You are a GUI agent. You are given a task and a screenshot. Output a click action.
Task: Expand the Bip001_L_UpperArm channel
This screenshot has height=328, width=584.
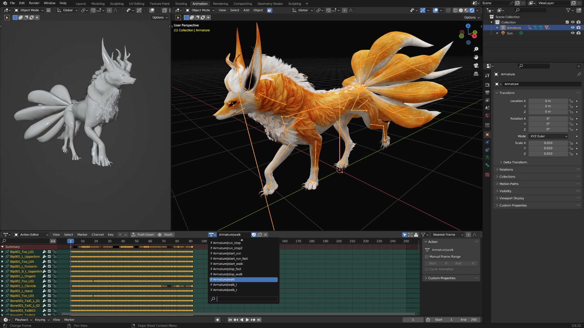[x=2, y=257]
